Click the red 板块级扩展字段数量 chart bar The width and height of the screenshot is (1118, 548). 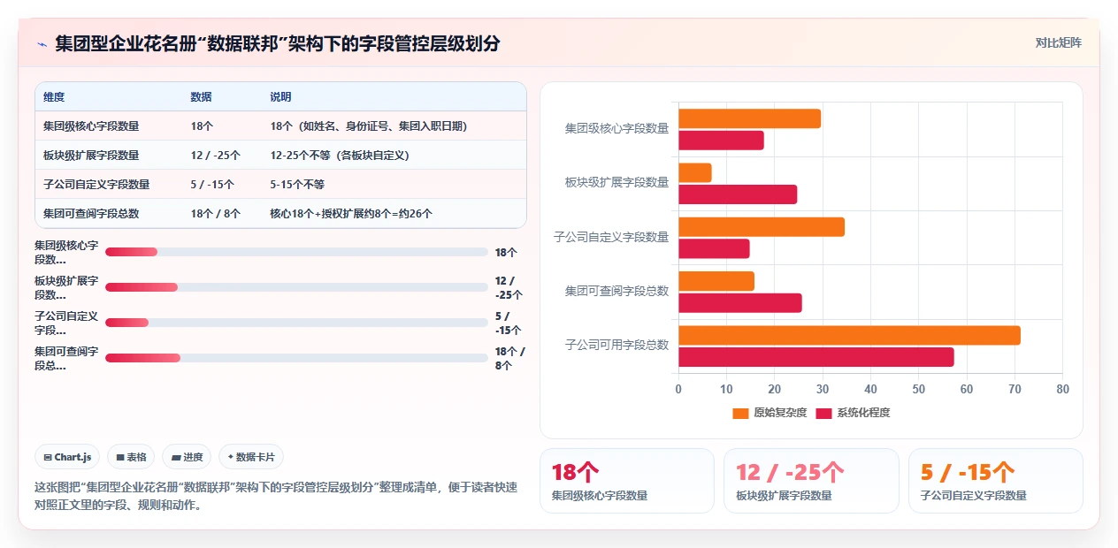[x=738, y=194]
